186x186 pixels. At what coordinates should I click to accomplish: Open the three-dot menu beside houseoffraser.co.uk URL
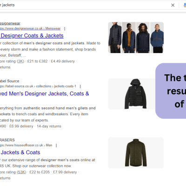(56, 146)
